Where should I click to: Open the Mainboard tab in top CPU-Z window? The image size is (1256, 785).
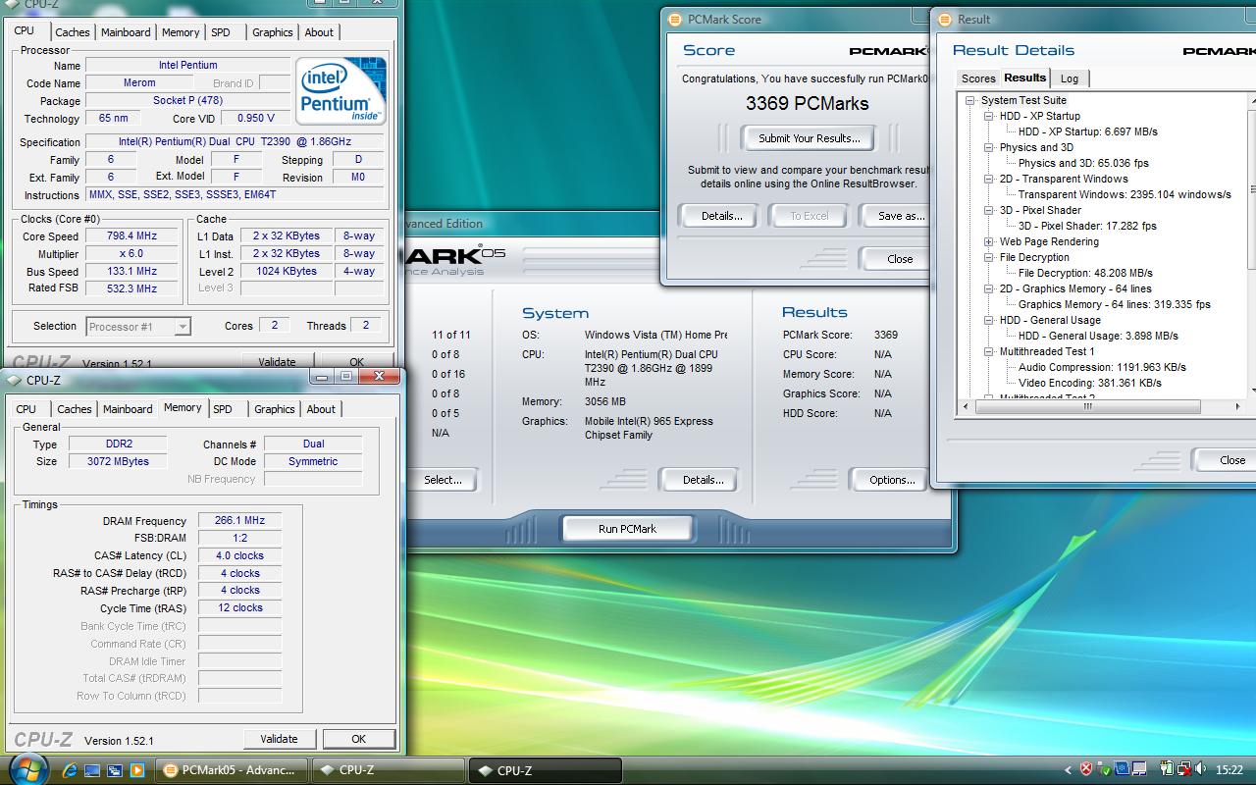point(127,32)
